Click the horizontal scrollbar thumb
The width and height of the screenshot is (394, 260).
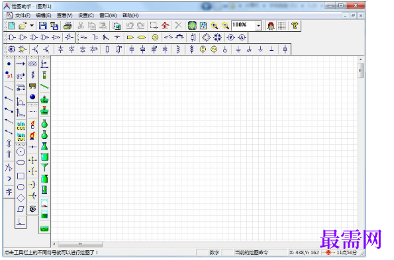click(80, 244)
